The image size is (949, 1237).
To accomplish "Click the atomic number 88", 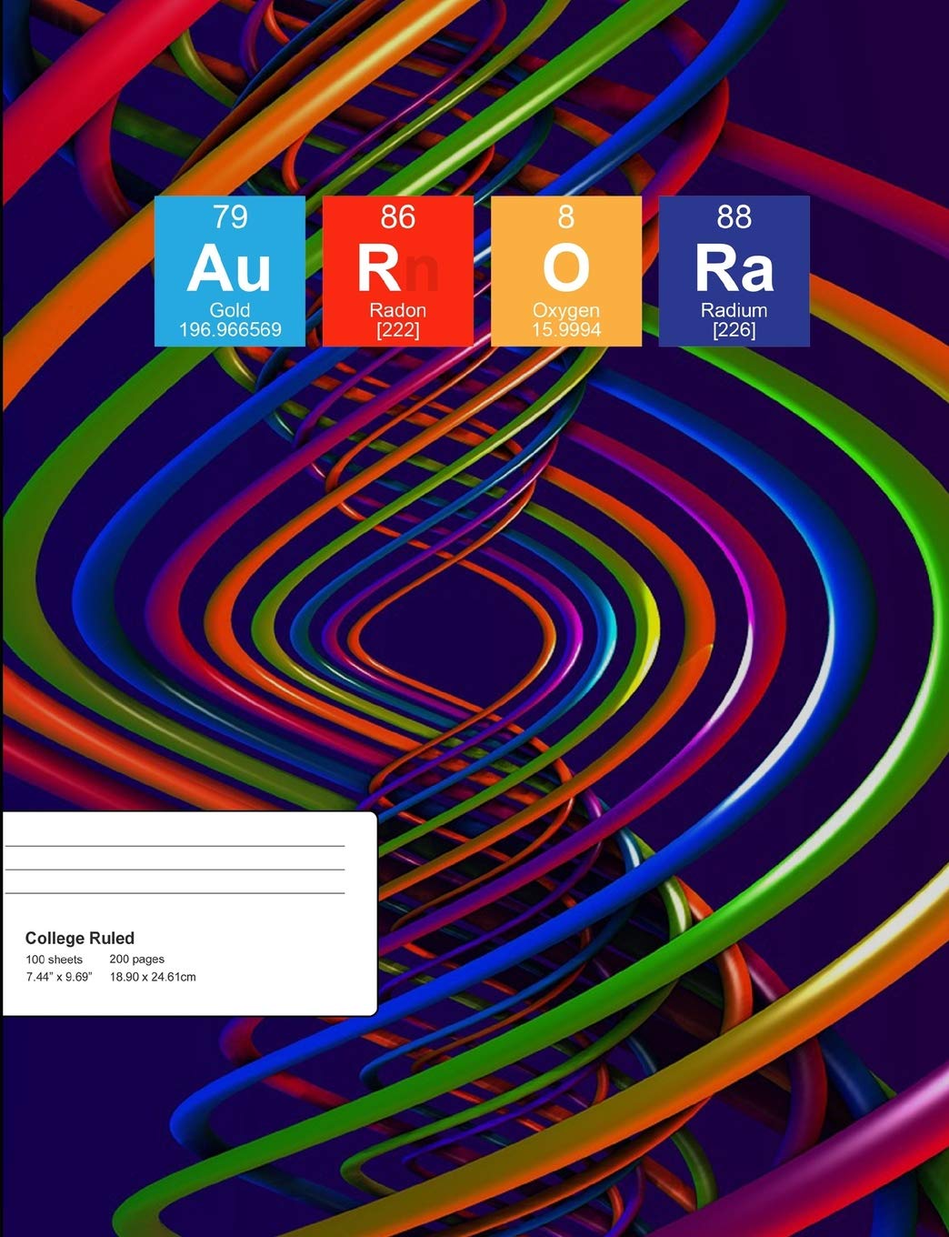I will 734,217.
